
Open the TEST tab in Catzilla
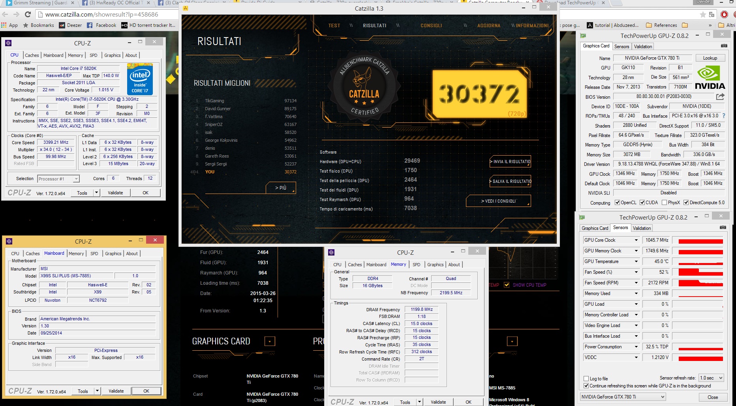pyautogui.click(x=334, y=26)
